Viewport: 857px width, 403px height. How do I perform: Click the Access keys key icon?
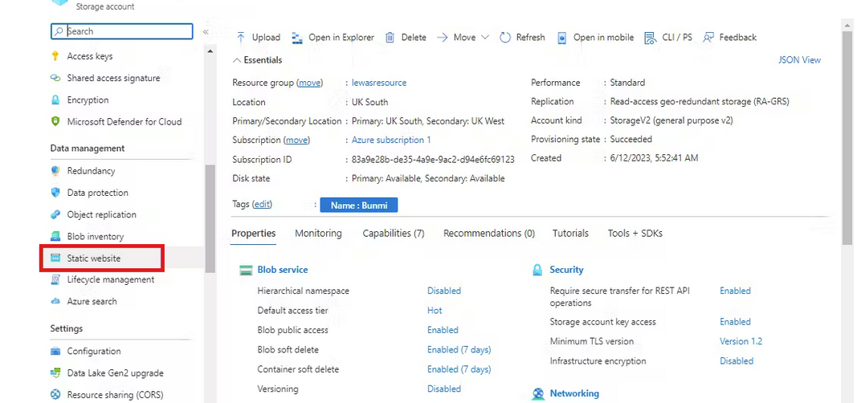[55, 56]
